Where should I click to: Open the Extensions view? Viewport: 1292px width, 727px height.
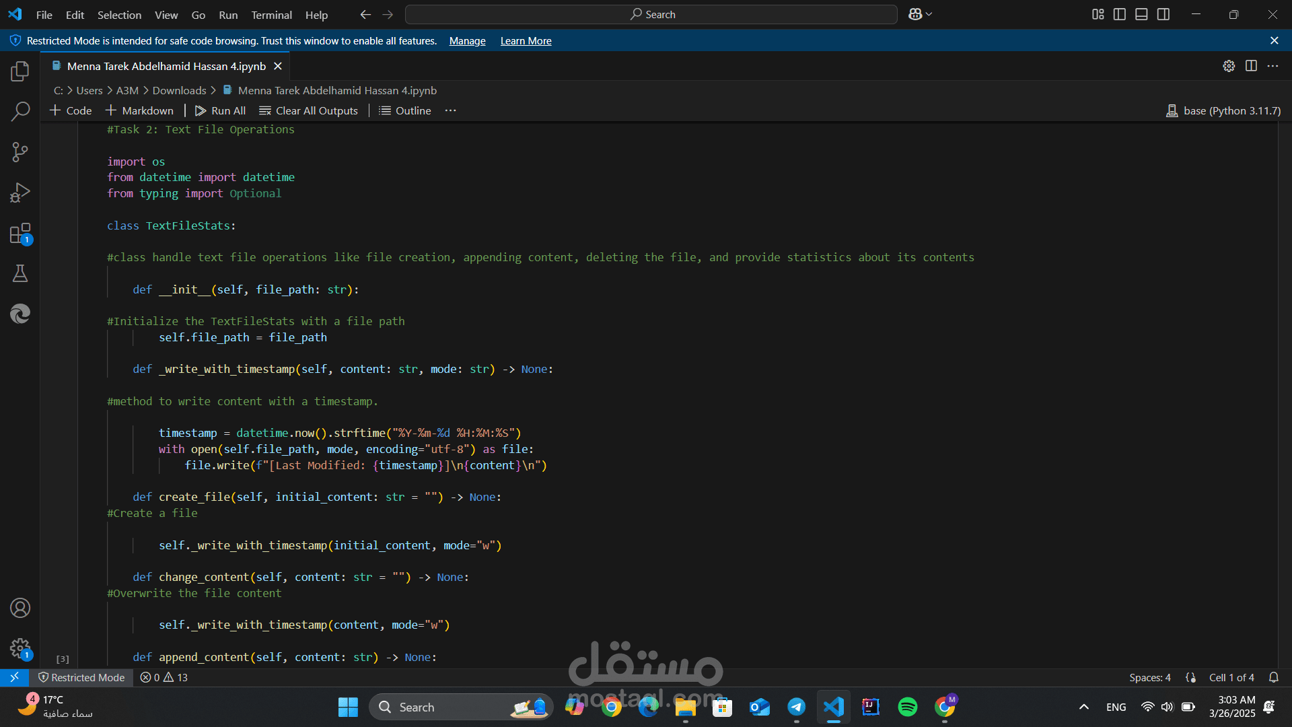pyautogui.click(x=20, y=232)
